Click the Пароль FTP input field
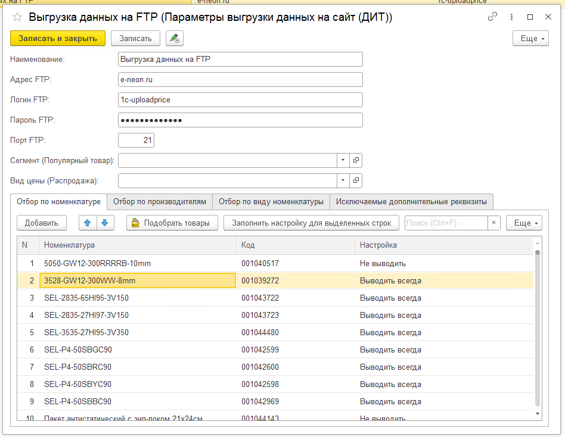Image resolution: width=565 pixels, height=437 pixels. point(240,120)
